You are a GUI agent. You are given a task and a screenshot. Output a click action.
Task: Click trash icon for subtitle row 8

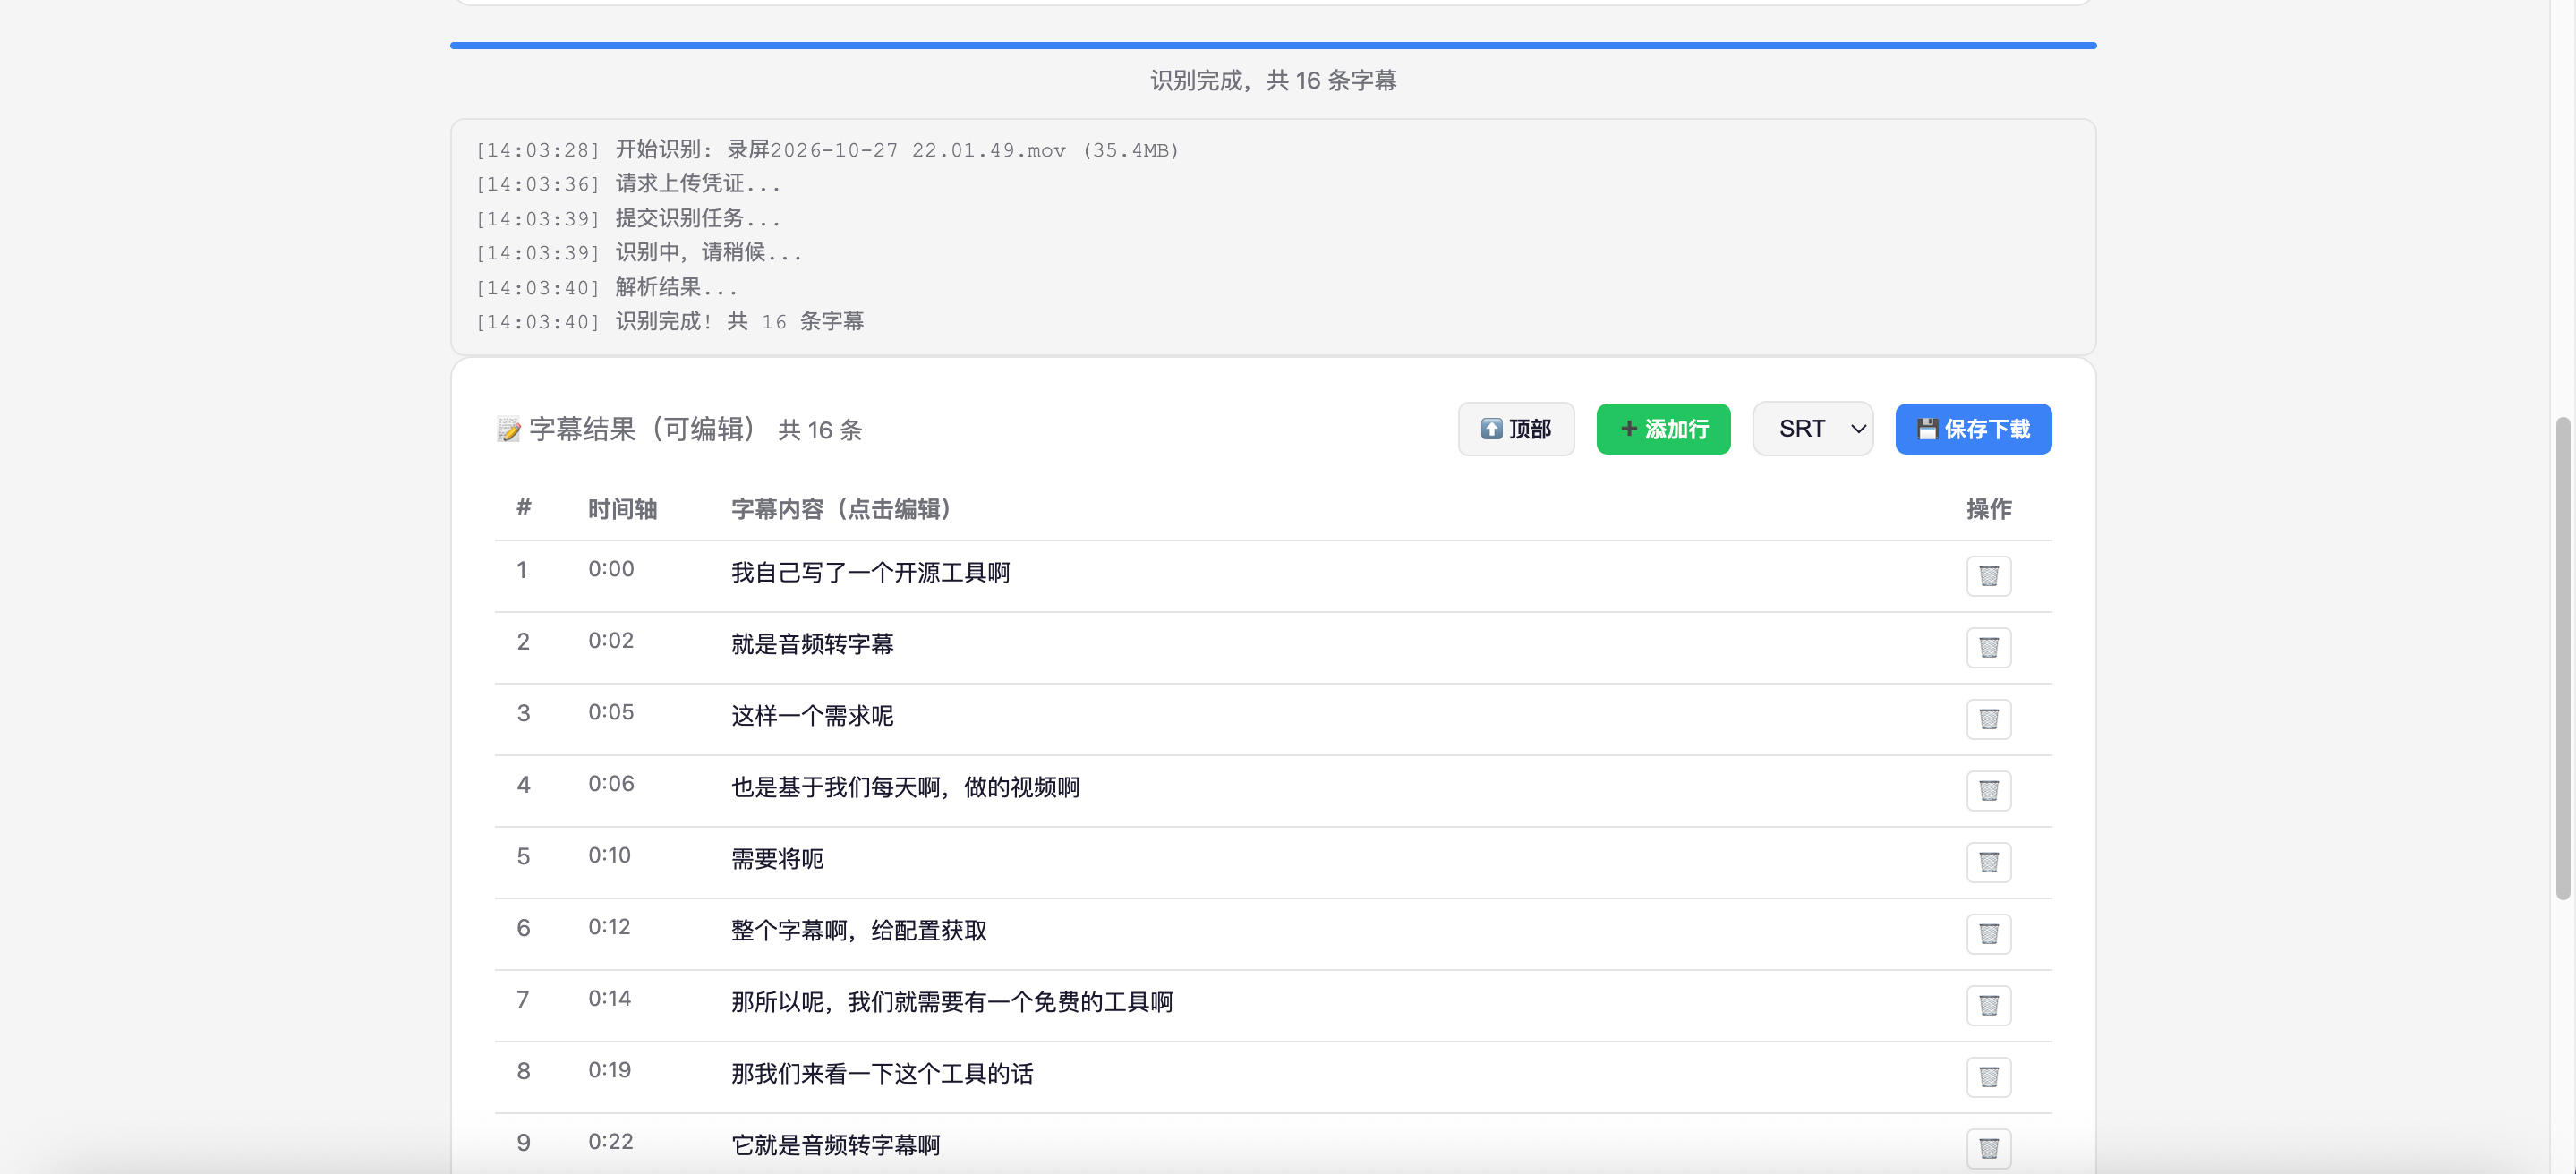tap(1988, 1077)
